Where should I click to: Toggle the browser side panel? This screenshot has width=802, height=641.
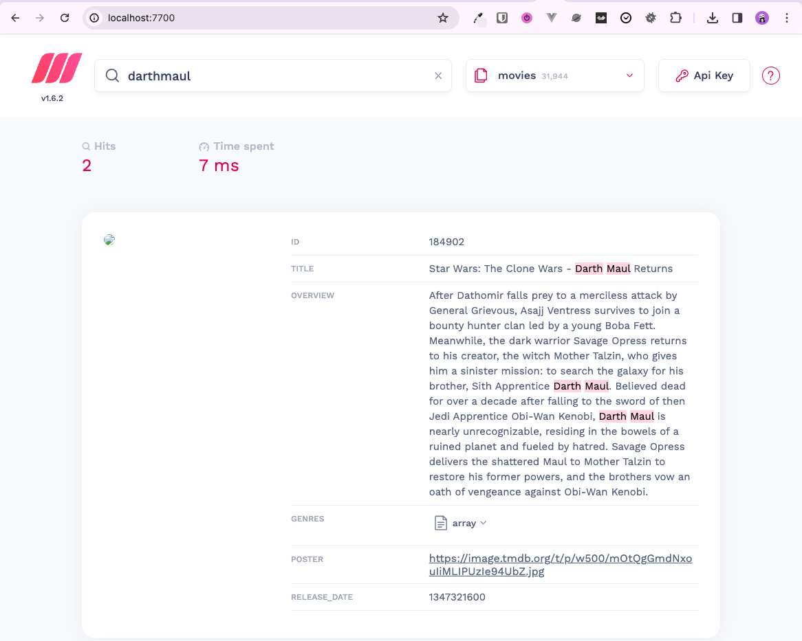pos(737,18)
